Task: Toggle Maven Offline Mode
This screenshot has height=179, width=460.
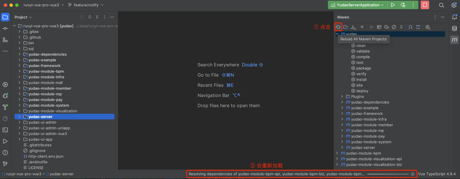Action: coord(386,27)
